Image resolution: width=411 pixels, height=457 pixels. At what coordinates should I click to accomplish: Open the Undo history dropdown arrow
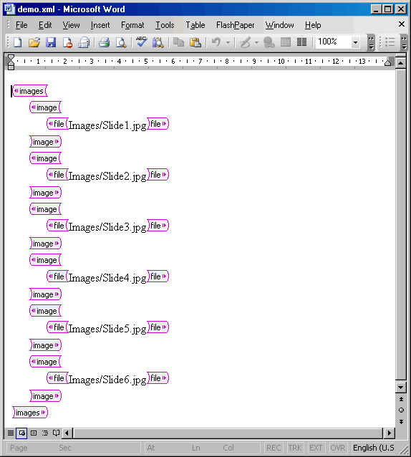(x=228, y=42)
